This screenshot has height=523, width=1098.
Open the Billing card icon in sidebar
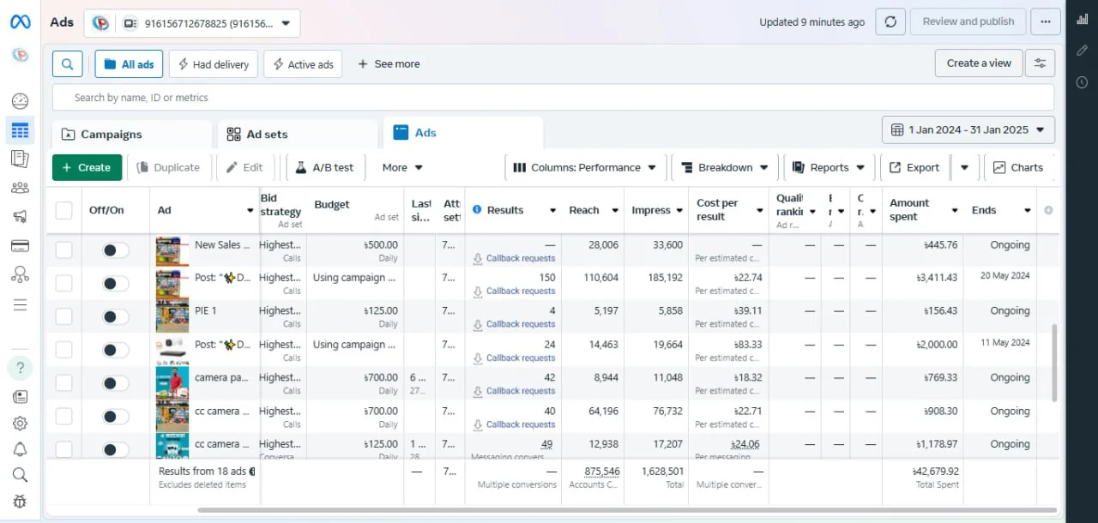[x=20, y=246]
